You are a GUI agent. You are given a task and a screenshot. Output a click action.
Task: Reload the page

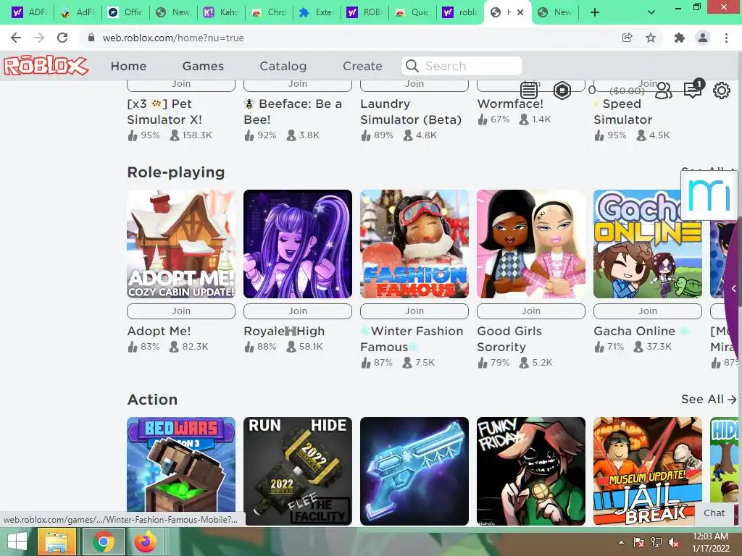click(x=62, y=38)
